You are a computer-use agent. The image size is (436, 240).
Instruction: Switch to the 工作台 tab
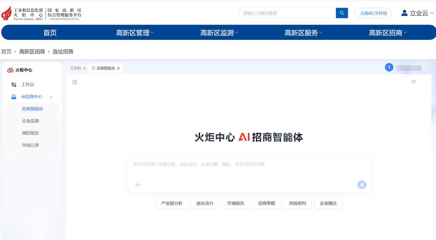coord(75,68)
